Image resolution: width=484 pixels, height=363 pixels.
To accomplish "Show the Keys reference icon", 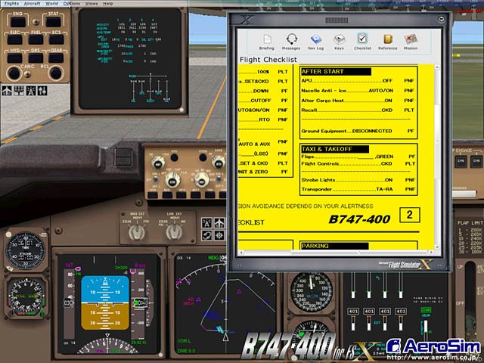I will 340,41.
